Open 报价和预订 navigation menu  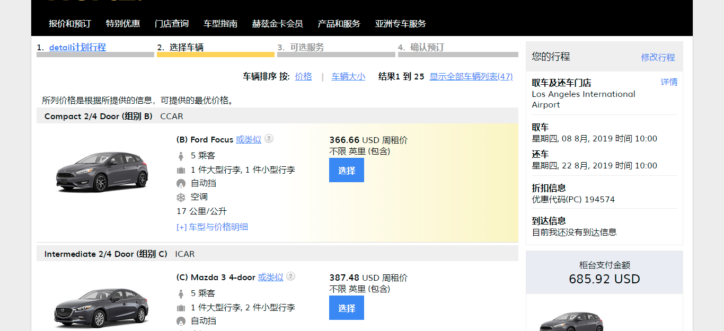pyautogui.click(x=69, y=24)
